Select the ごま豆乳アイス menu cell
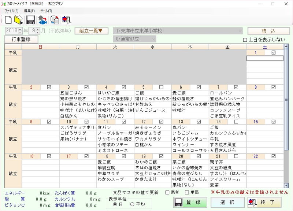Image resolution: width=293 pixels, height=211 pixels. (227, 116)
